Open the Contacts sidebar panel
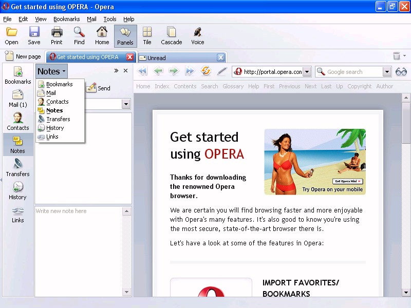Viewport: 411px width, 308px height. pyautogui.click(x=17, y=122)
